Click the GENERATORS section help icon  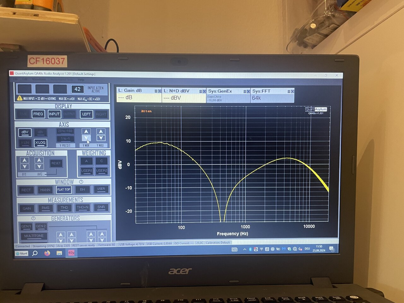(x=33, y=218)
